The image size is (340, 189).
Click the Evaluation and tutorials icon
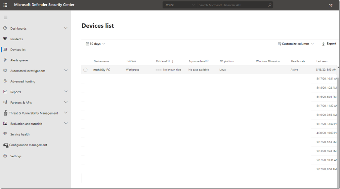tap(5, 123)
